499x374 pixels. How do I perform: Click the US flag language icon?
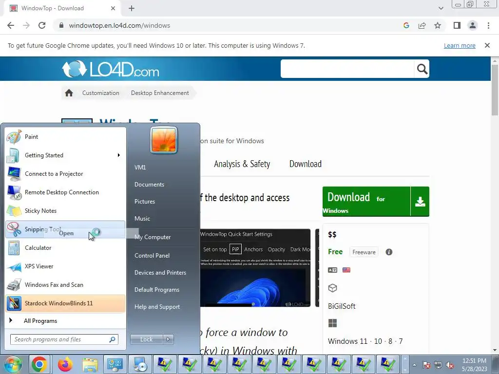coord(346,270)
